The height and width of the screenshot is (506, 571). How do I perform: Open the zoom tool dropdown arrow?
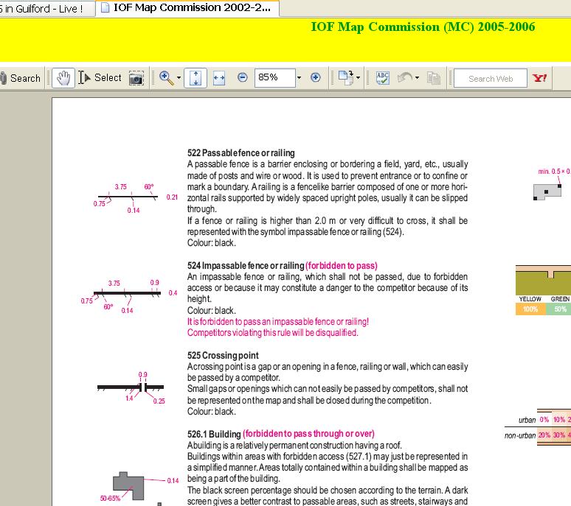[x=179, y=78]
